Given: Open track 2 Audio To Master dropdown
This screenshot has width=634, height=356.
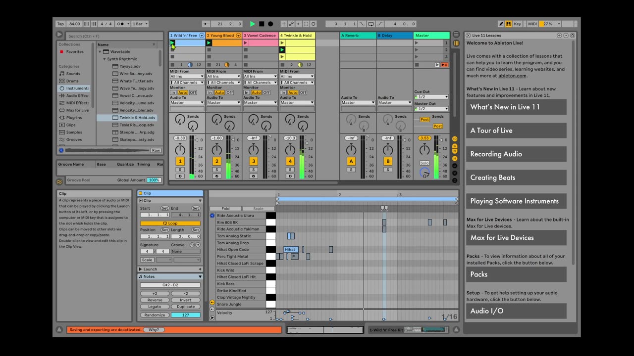Looking at the screenshot, I should point(223,102).
